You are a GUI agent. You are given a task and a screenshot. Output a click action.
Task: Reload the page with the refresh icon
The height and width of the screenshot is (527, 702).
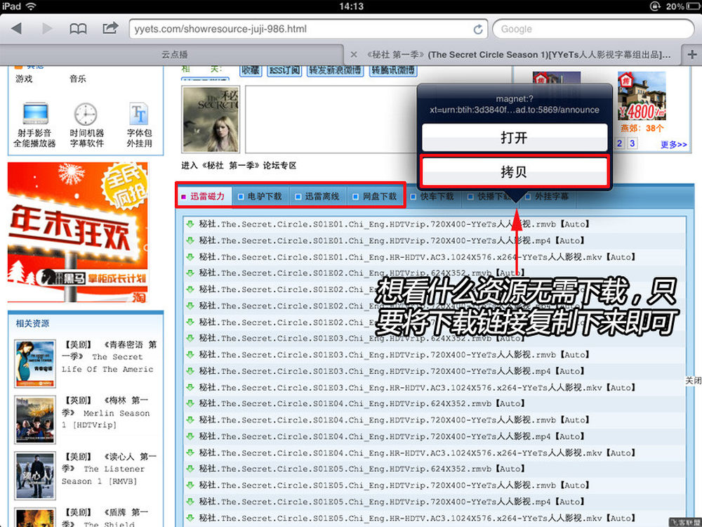(x=478, y=29)
